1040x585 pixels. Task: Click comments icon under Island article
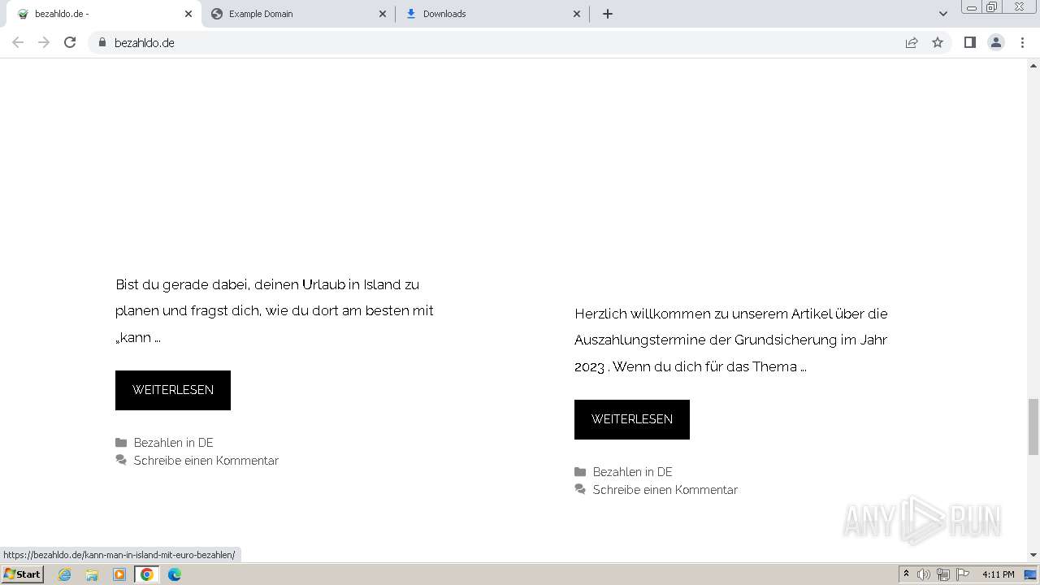121,461
